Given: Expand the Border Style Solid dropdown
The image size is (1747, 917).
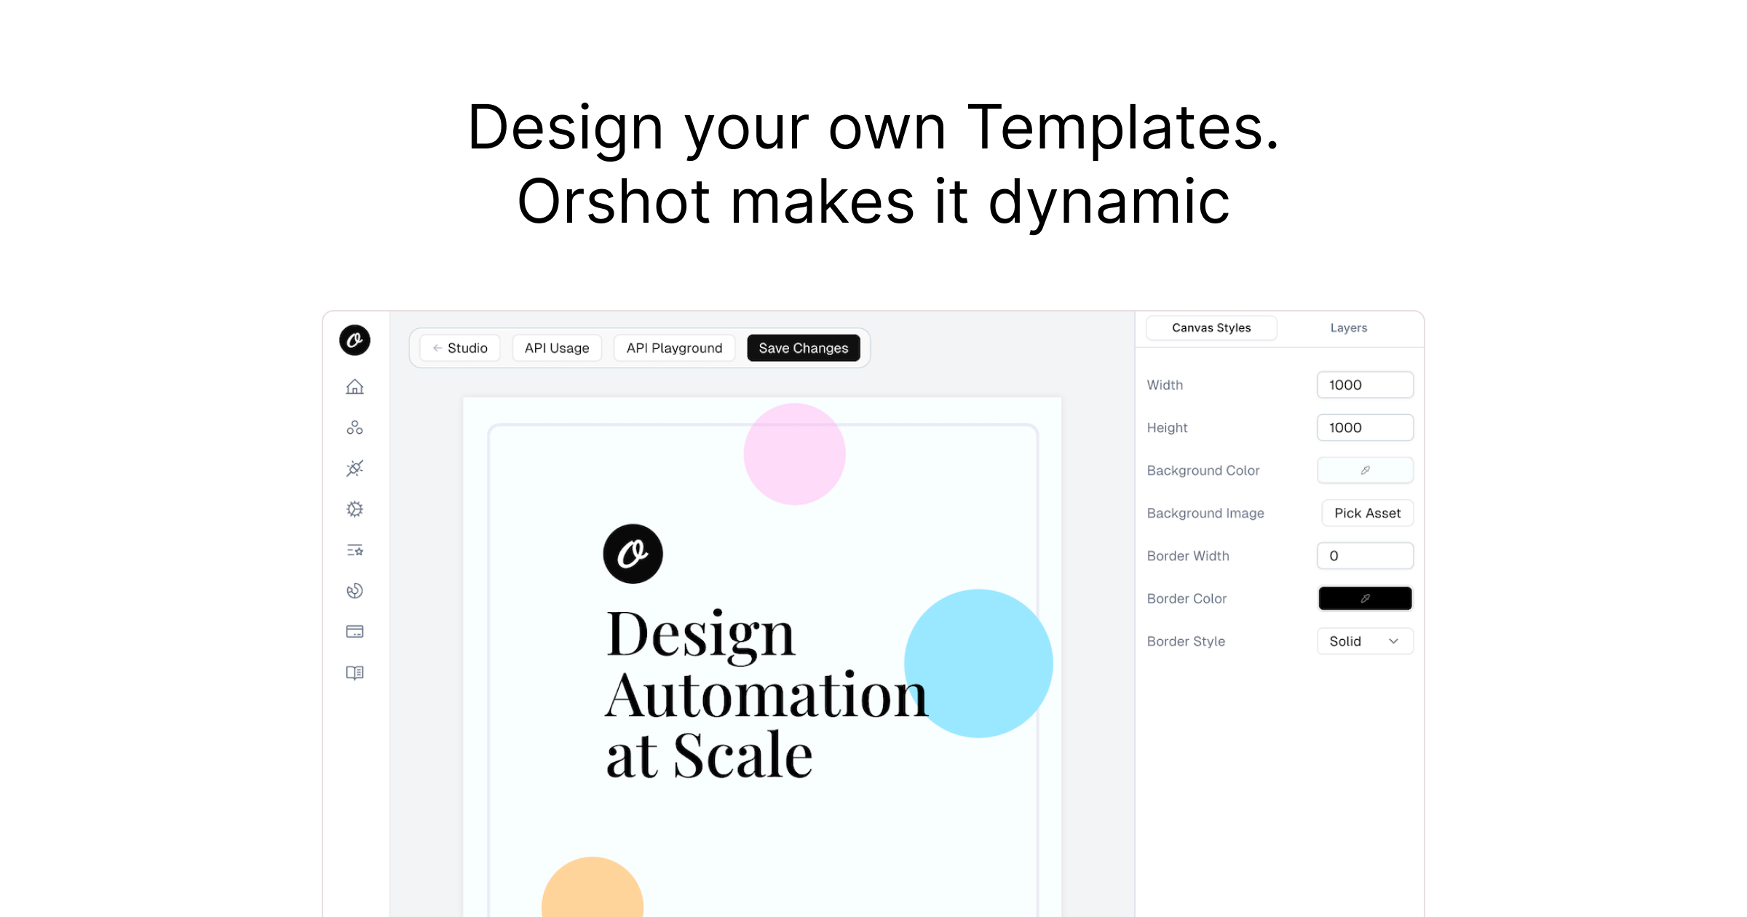Looking at the screenshot, I should pos(1365,641).
